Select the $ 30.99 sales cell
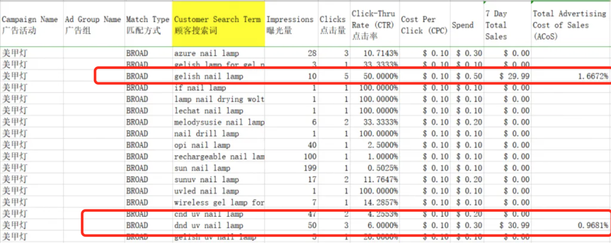 tap(507, 226)
